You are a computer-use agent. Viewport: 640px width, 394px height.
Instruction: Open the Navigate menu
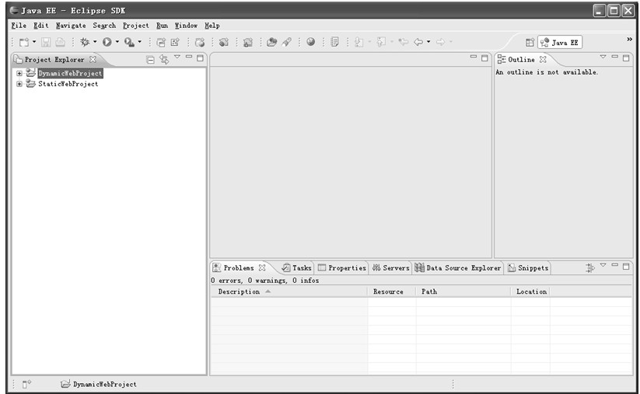71,26
